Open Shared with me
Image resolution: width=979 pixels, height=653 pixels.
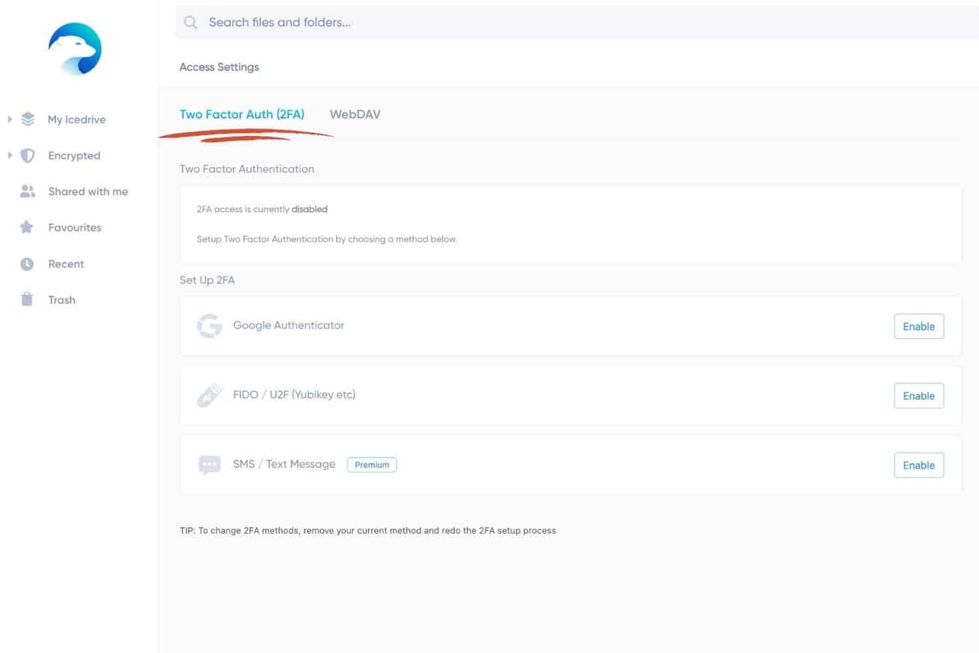click(88, 191)
